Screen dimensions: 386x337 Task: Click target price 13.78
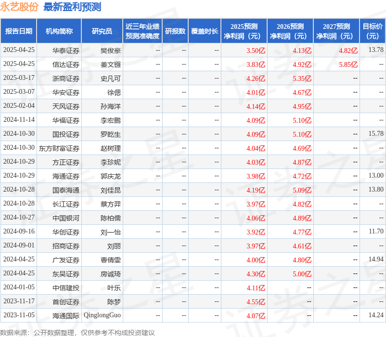[376, 50]
